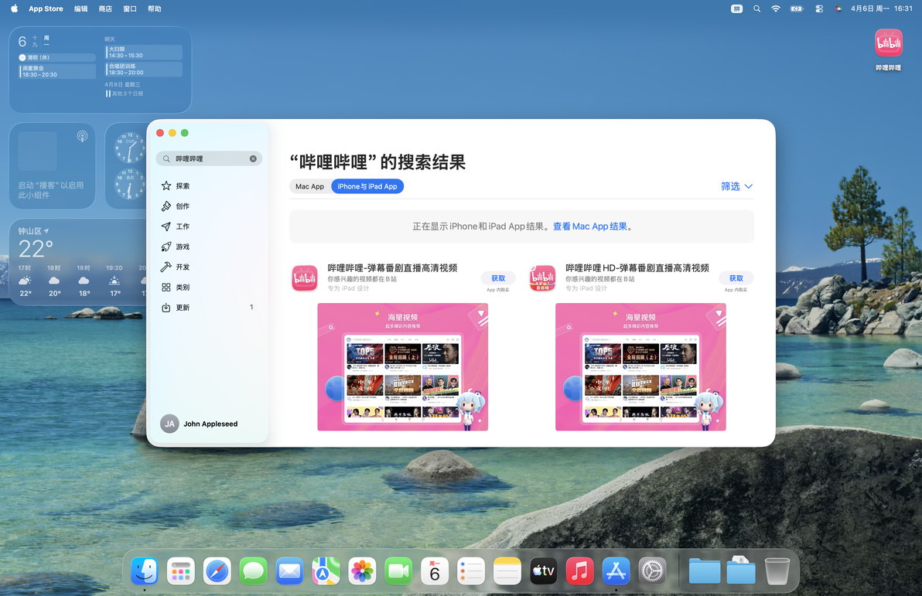Screen dimensions: 922x596
Task: Click the 哔哩哔哩 search input field
Action: coord(209,158)
